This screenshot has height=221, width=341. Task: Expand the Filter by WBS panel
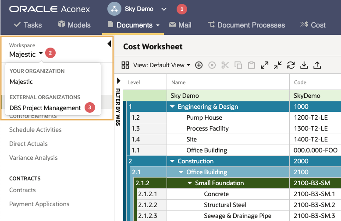[x=118, y=81]
